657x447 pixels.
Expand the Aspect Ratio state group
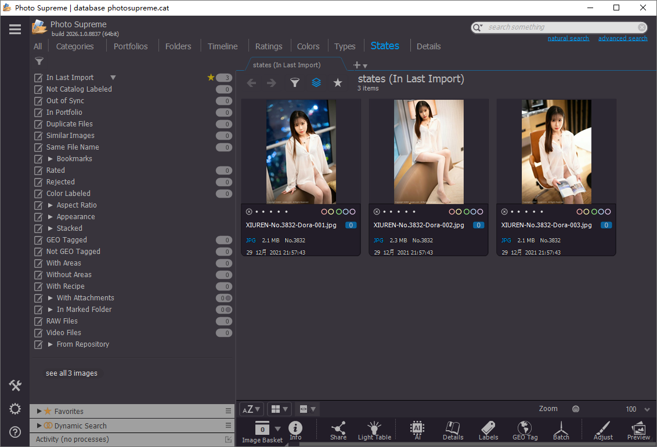pos(50,205)
